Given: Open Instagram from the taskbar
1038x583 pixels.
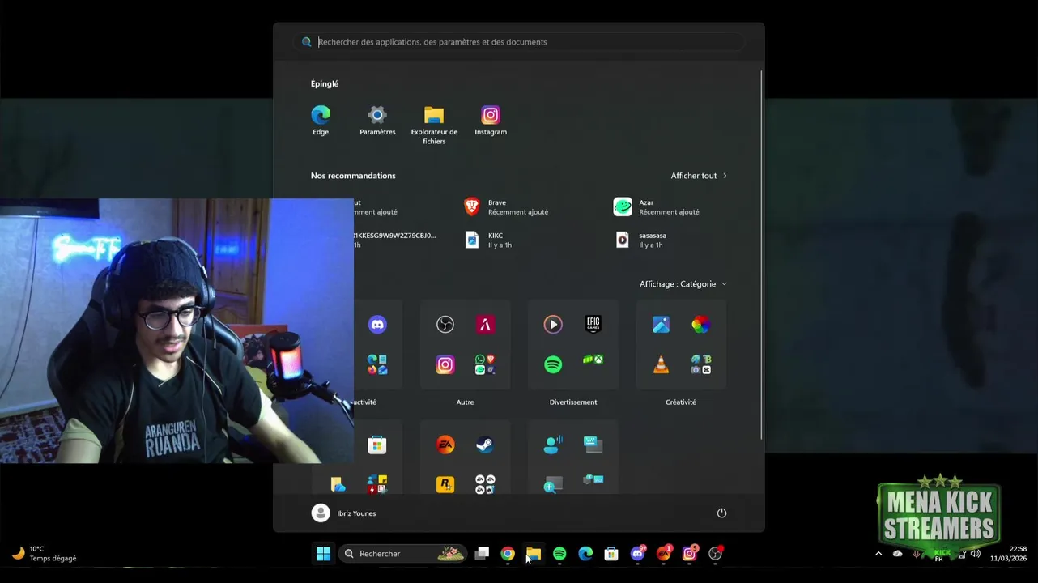Looking at the screenshot, I should (689, 554).
